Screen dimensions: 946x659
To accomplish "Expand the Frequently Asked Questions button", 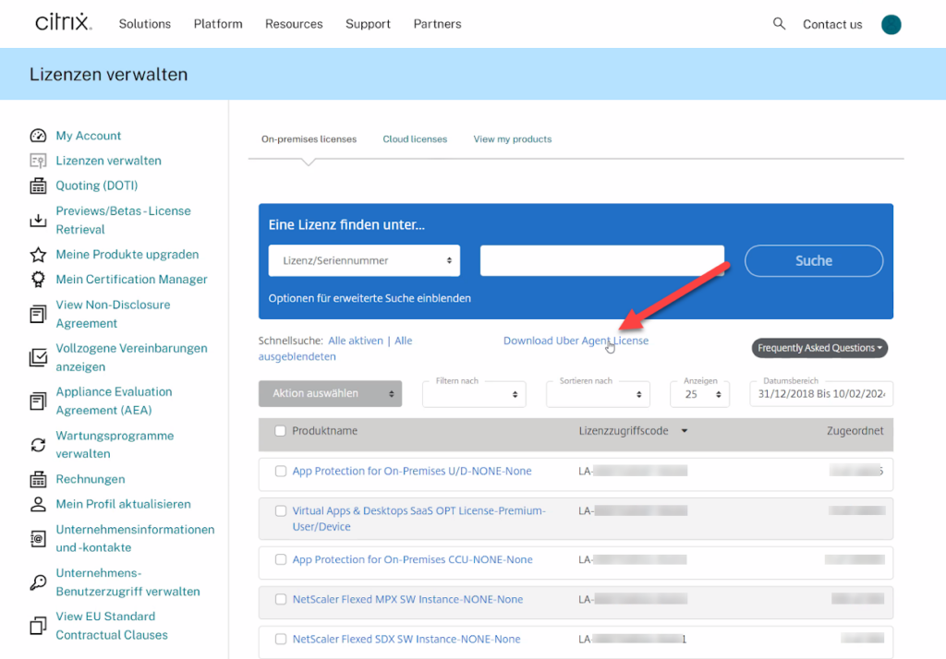I will coord(819,348).
